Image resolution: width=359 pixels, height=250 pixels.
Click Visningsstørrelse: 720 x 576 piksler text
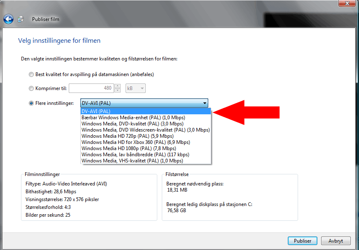tap(62, 199)
